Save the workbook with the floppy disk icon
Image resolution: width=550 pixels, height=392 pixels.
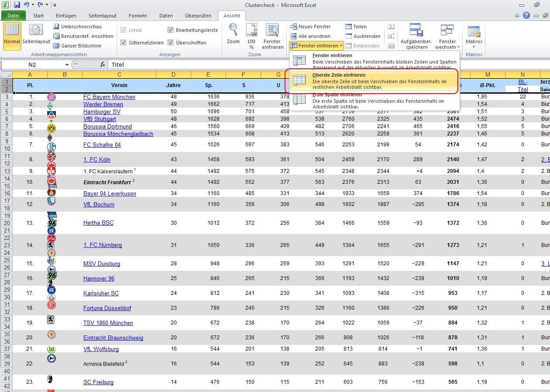[x=17, y=5]
